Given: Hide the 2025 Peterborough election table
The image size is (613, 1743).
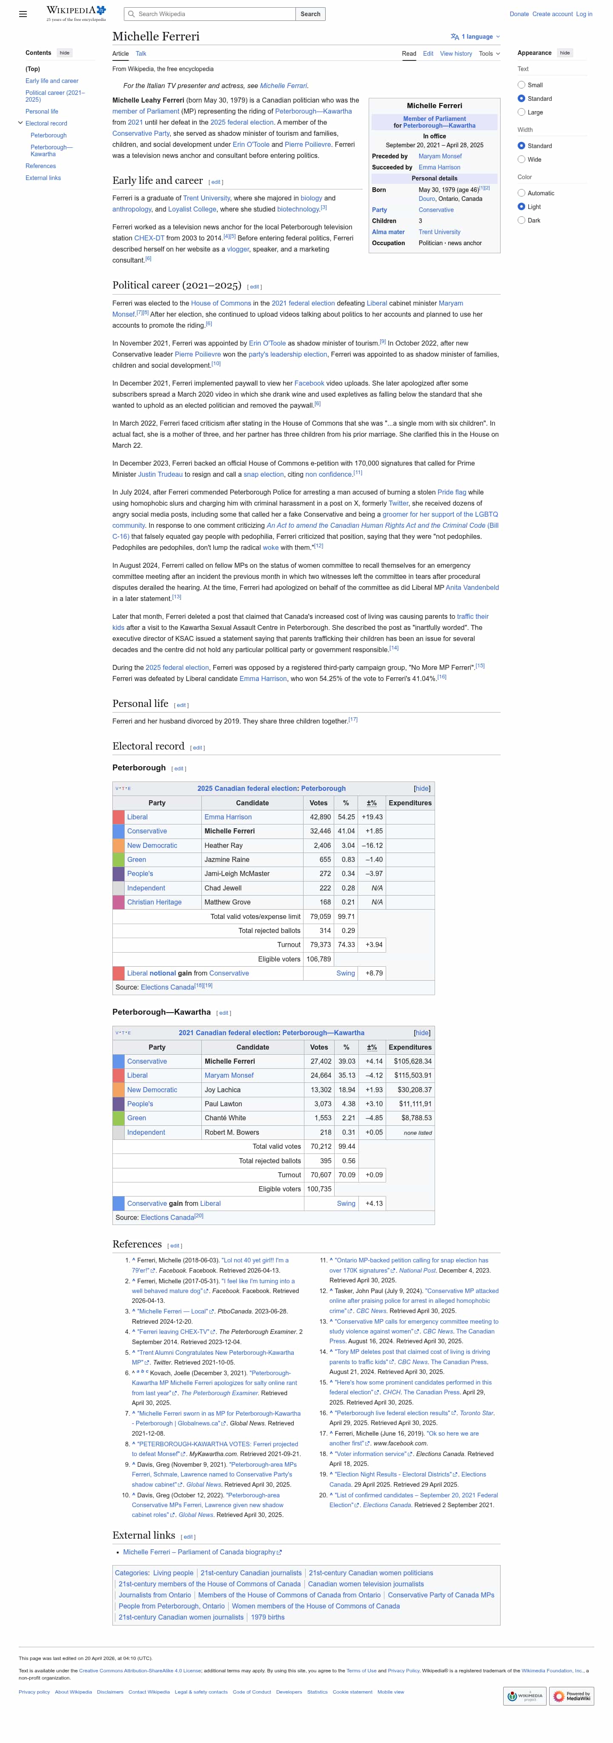Looking at the screenshot, I should [421, 788].
